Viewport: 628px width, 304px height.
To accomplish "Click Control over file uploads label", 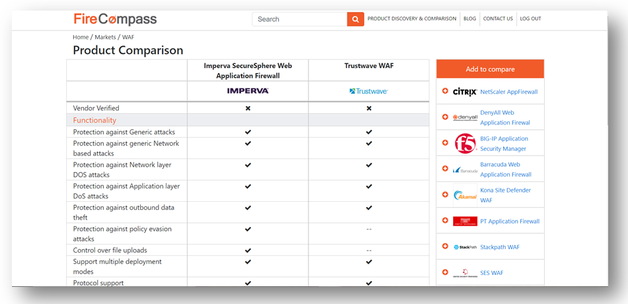I will [x=110, y=251].
